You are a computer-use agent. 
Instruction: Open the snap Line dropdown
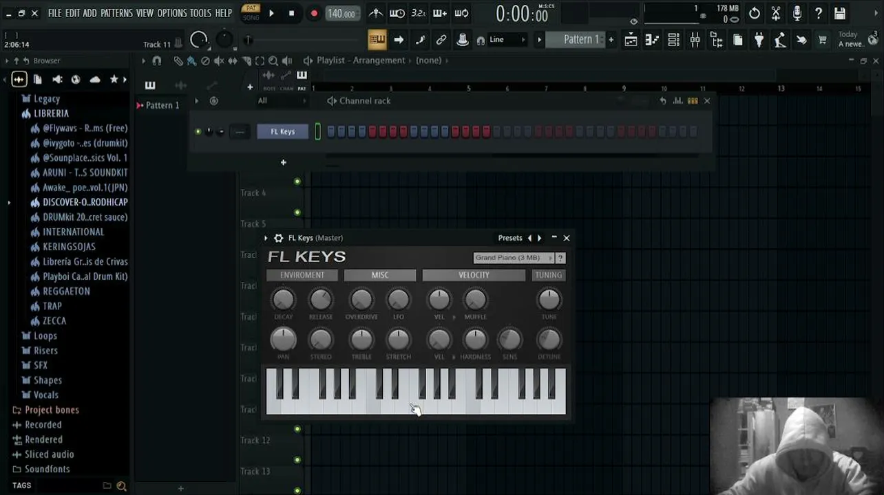(x=506, y=40)
